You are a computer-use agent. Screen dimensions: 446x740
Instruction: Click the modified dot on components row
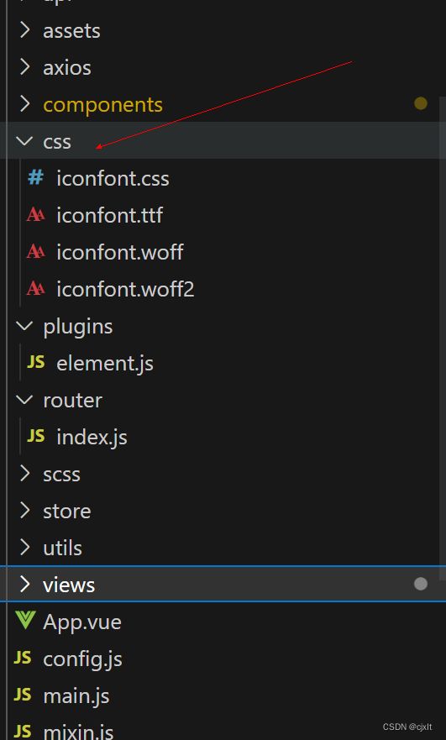pyautogui.click(x=421, y=103)
